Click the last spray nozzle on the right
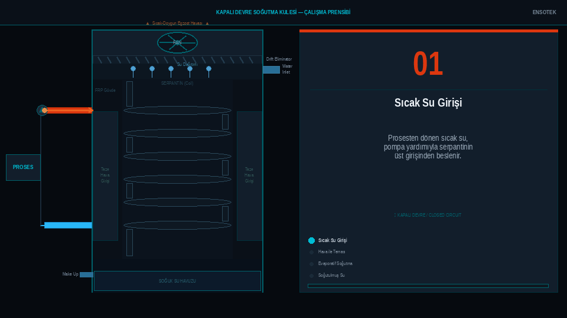Image resolution: width=567 pixels, height=318 pixels. click(x=208, y=69)
